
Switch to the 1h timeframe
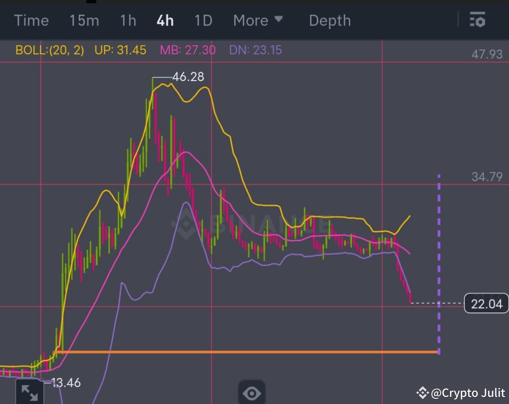127,20
